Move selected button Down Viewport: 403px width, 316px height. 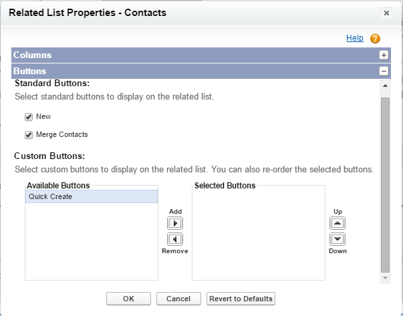pyautogui.click(x=338, y=239)
